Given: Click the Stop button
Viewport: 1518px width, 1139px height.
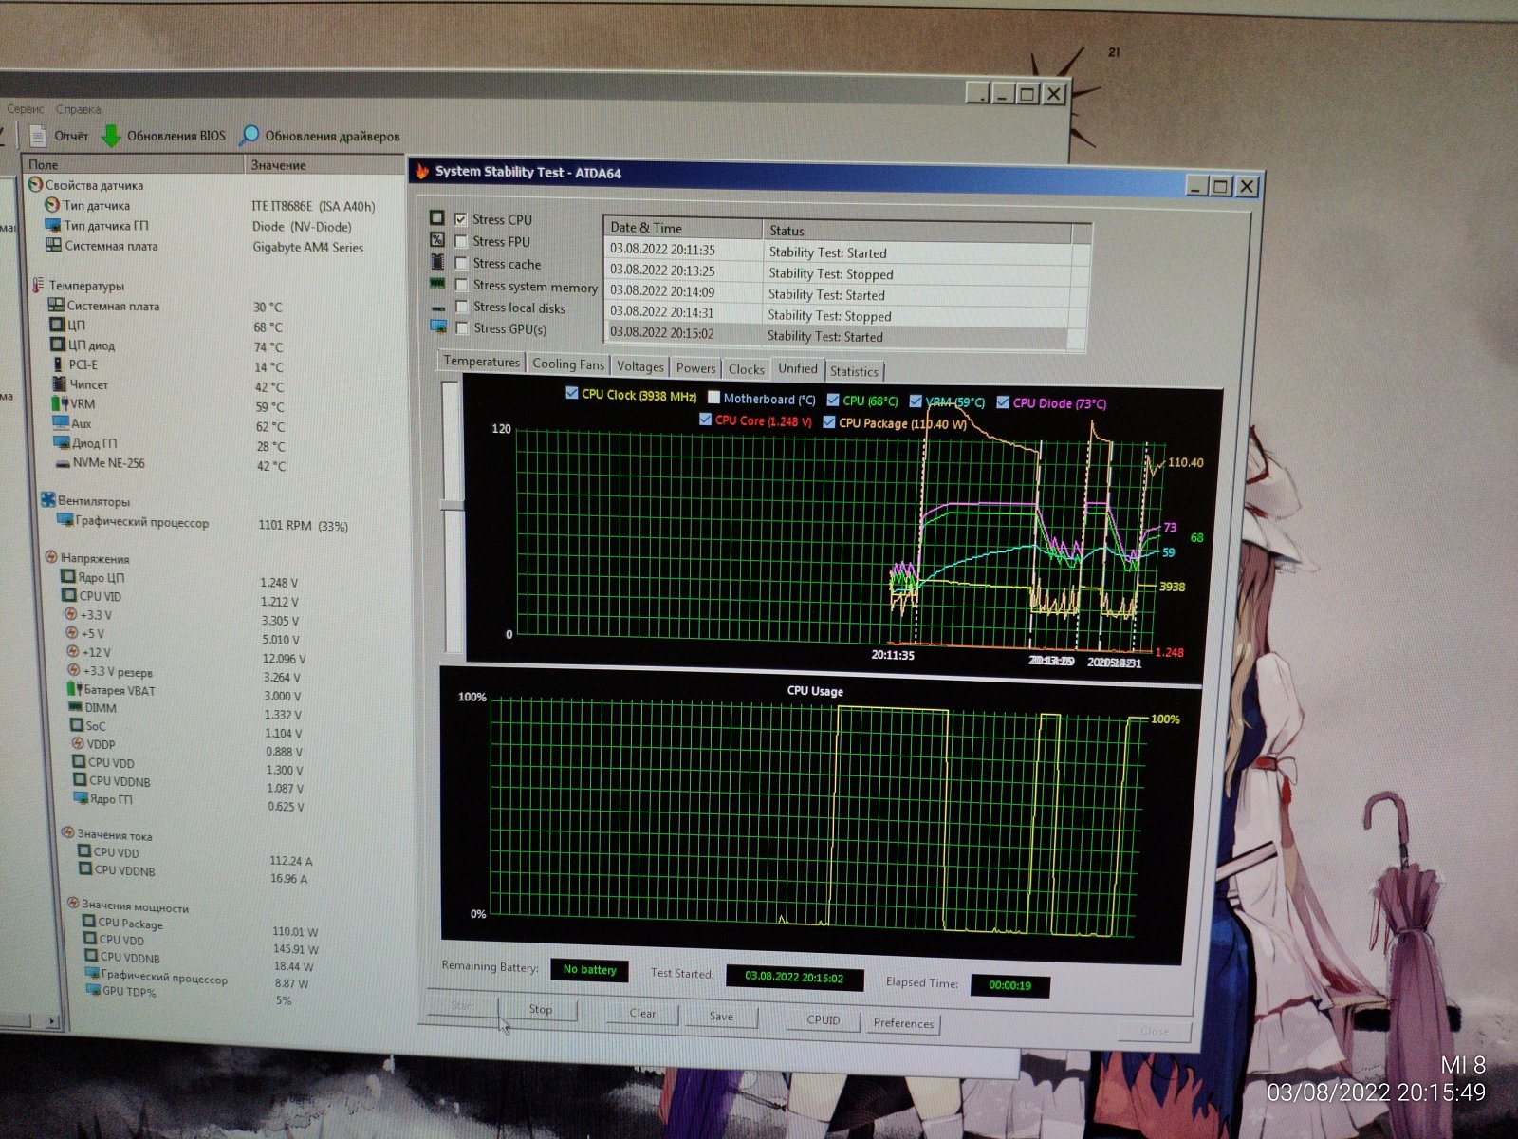Looking at the screenshot, I should [541, 1009].
